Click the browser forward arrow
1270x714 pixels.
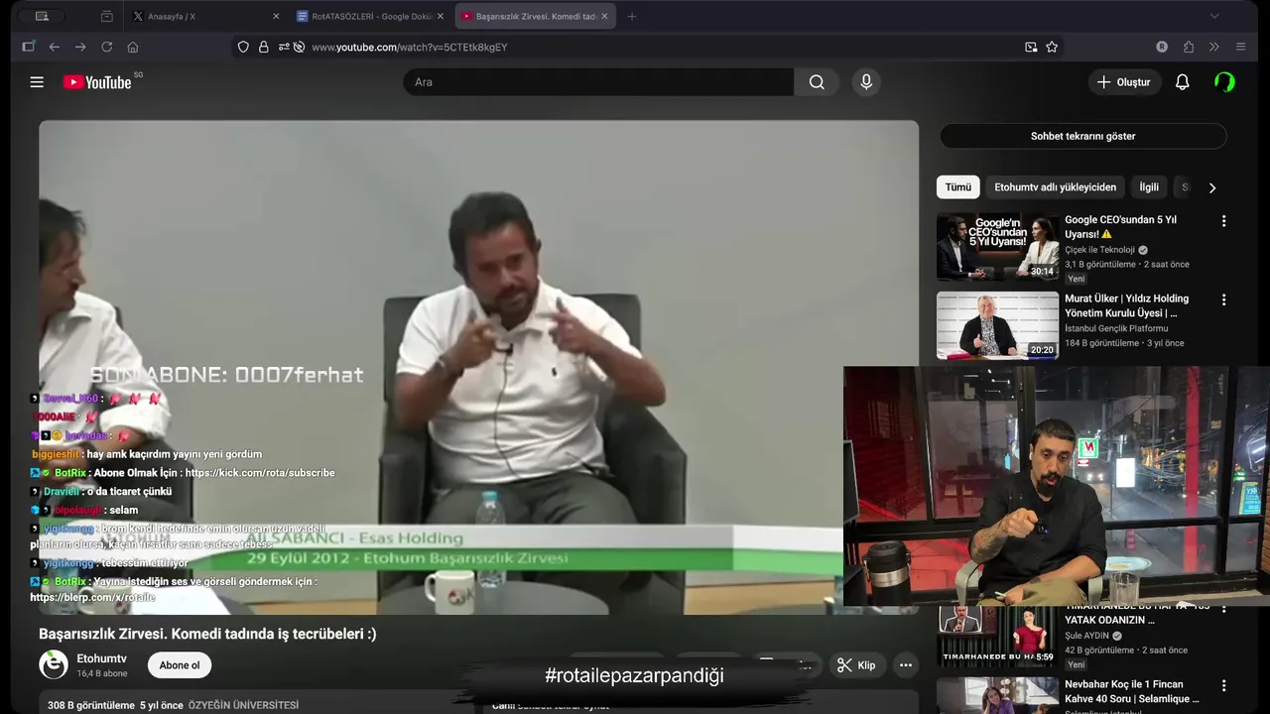(80, 47)
